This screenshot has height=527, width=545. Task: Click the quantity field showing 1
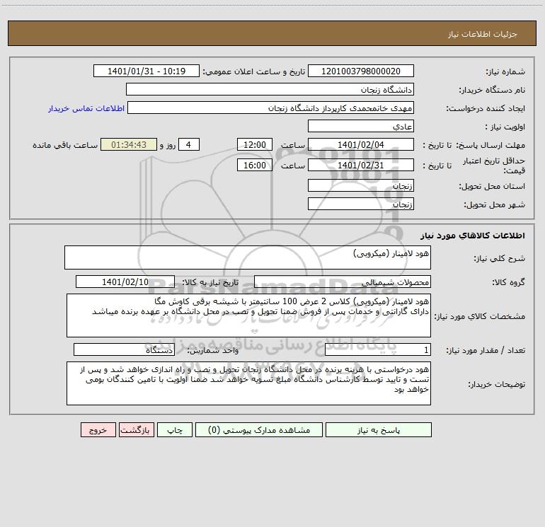378,349
